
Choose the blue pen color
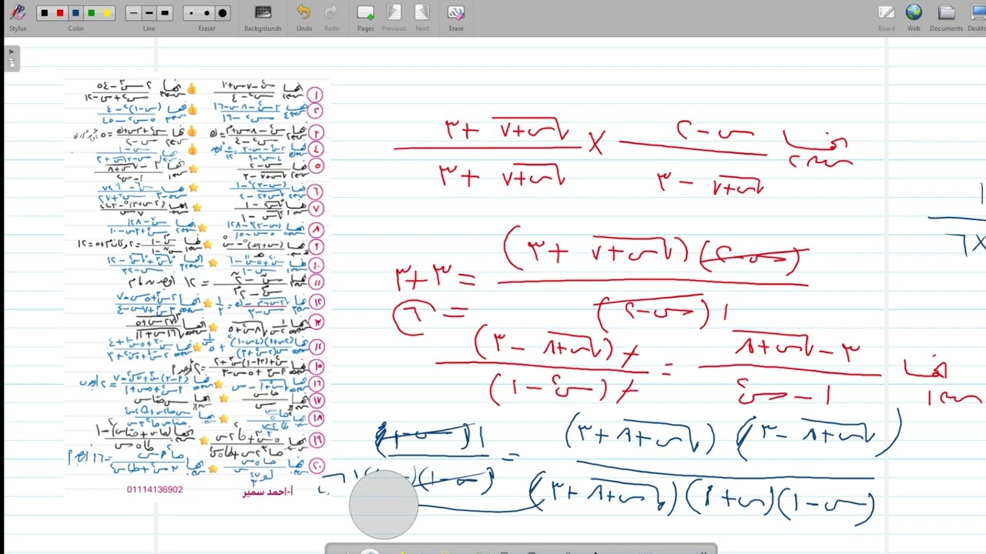coord(75,13)
